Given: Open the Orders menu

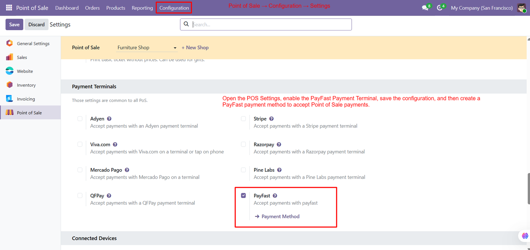Looking at the screenshot, I should [x=92, y=8].
